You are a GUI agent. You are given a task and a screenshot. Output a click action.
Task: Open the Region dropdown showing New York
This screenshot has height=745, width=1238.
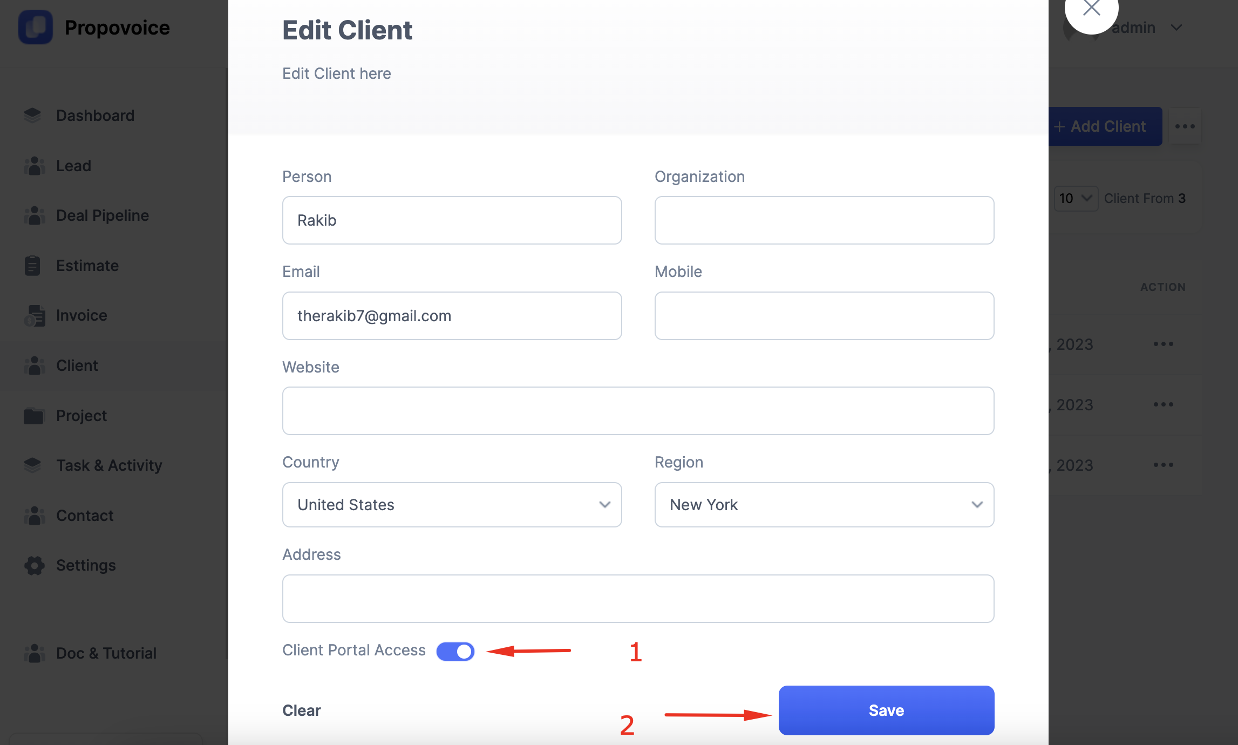(825, 505)
